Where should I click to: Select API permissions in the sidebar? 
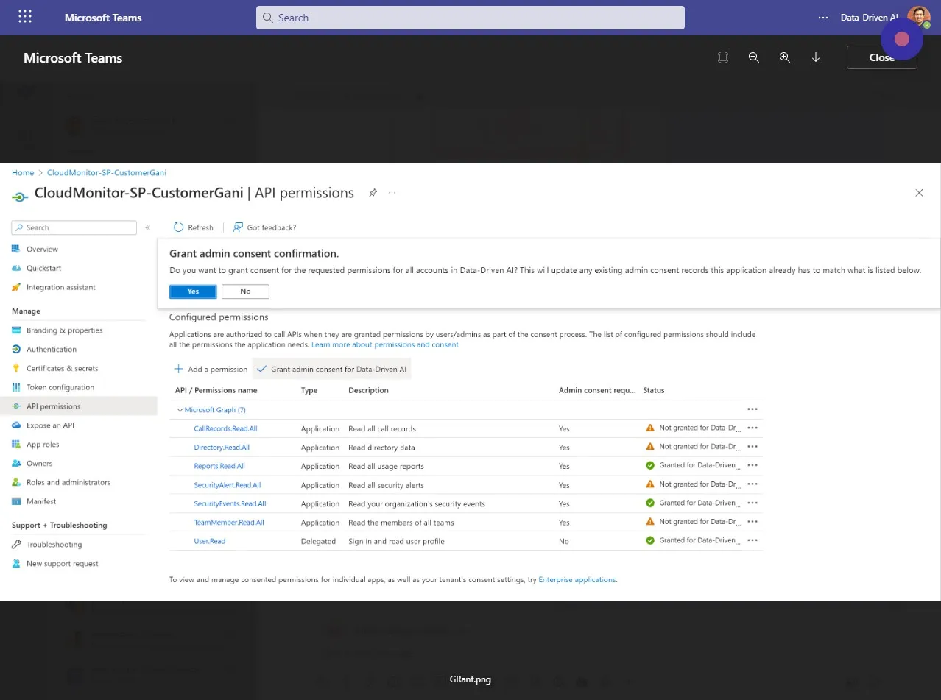(79, 406)
